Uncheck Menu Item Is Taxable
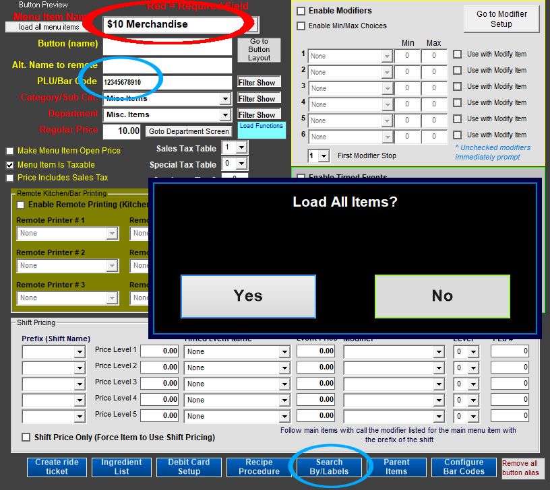 pyautogui.click(x=10, y=165)
